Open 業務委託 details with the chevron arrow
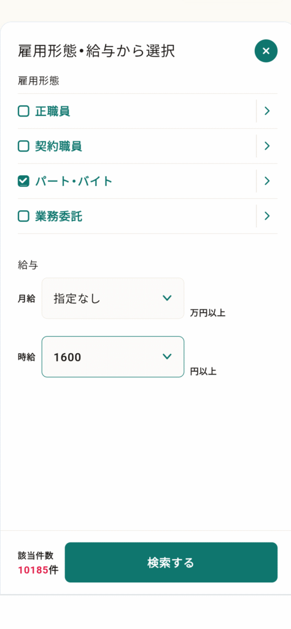291x629 pixels. [x=267, y=216]
